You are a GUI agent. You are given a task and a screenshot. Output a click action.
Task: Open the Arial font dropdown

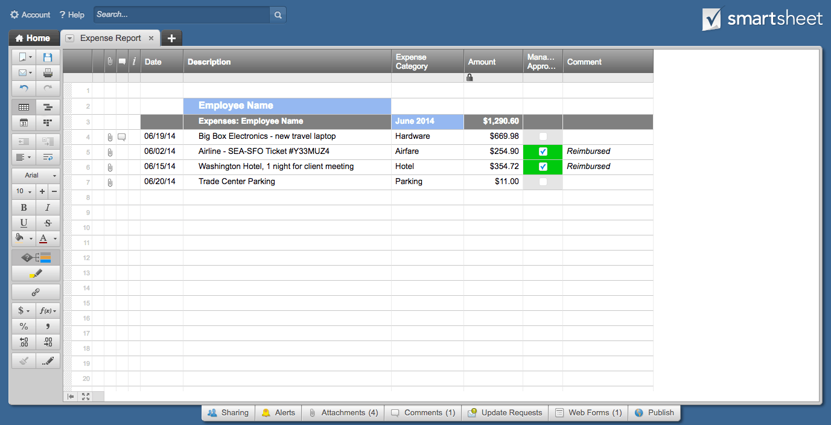(x=36, y=176)
